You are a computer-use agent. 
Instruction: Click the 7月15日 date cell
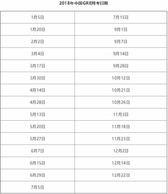[x=121, y=17]
